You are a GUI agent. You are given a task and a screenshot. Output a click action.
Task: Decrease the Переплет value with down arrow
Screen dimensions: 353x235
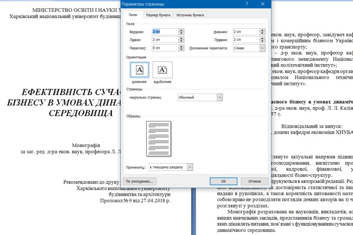[181, 49]
